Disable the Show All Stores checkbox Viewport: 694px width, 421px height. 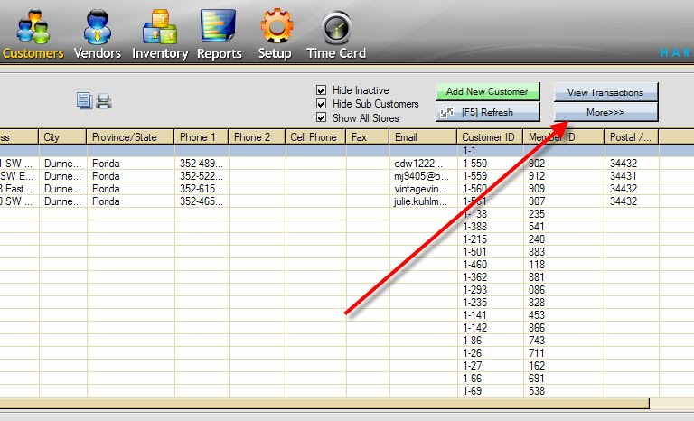click(x=321, y=117)
